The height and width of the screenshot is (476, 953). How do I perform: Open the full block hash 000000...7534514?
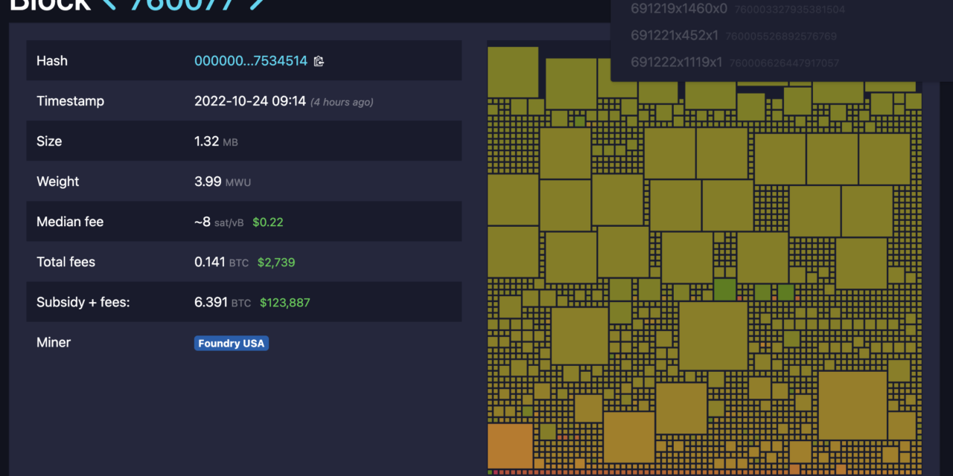coord(251,61)
